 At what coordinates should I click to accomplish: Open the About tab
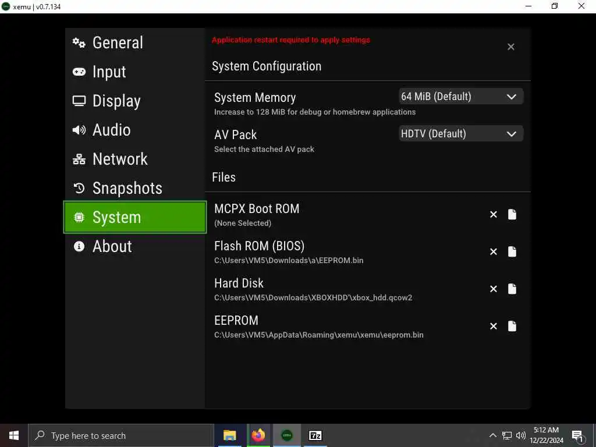tap(135, 246)
